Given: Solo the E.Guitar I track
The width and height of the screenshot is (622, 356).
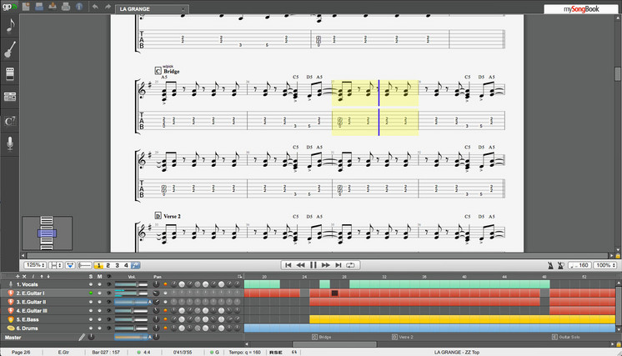Looking at the screenshot, I should (x=91, y=293).
